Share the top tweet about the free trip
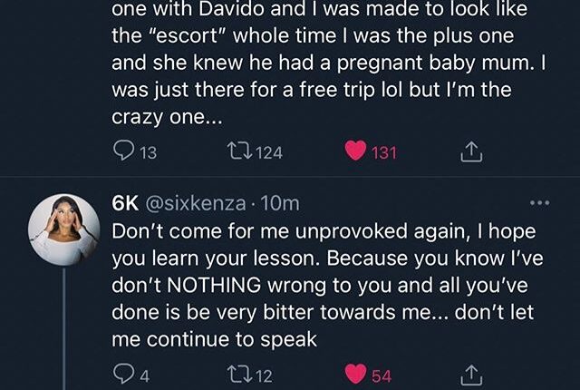Image resolution: width=580 pixels, height=390 pixels. coord(470,153)
